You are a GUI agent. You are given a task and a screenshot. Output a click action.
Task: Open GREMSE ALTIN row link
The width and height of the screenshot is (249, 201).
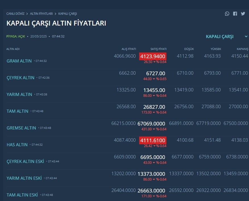pyautogui.click(x=21, y=128)
